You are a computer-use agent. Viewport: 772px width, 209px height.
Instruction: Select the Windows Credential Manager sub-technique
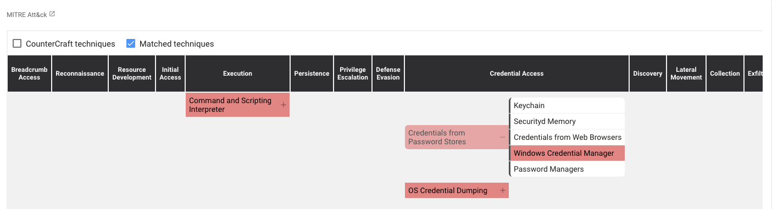[567, 153]
